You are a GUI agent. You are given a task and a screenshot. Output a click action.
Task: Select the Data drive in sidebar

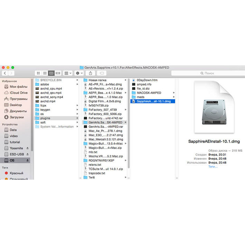point(11,130)
